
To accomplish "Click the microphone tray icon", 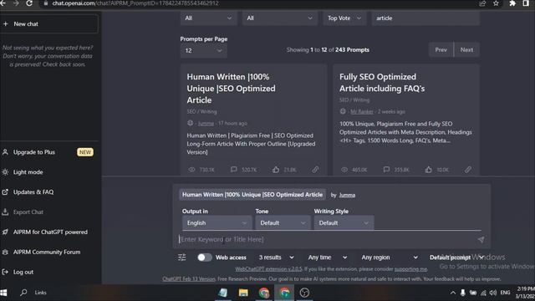I will [462, 293].
